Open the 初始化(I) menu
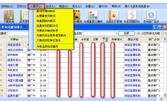Screen dimensions: 167x101 tap(7, 6)
